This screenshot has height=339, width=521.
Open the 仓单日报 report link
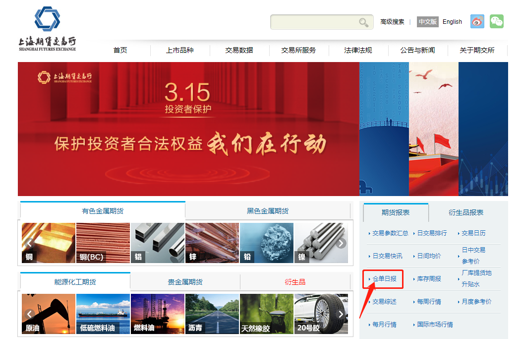(384, 279)
